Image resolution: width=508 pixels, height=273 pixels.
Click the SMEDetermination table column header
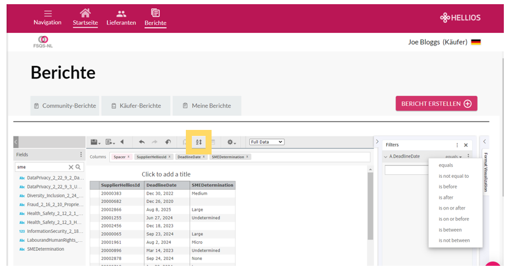point(213,185)
